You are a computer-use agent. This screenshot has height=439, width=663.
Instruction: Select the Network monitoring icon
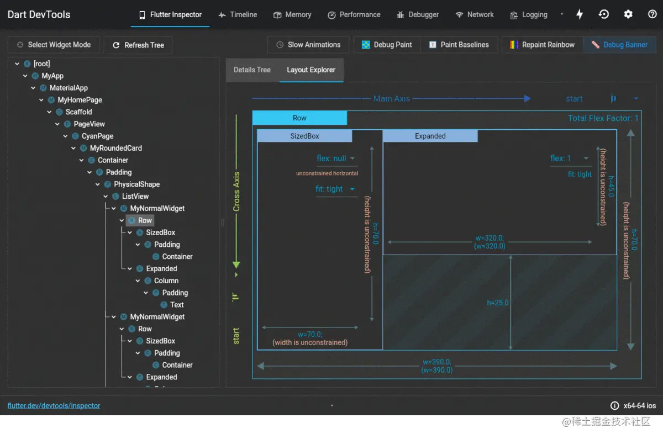pos(460,14)
